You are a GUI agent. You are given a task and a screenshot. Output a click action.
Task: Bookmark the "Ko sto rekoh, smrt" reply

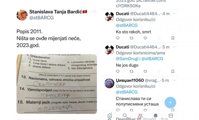click(173, 38)
